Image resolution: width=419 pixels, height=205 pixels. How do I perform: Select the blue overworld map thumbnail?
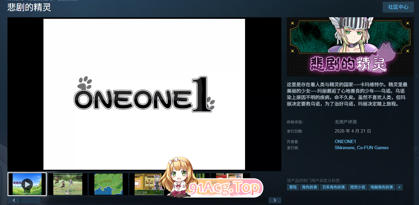(x=108, y=184)
